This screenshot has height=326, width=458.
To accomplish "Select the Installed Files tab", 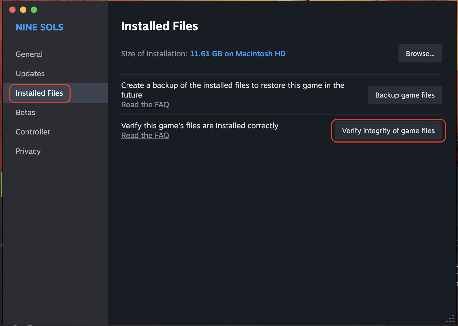I will click(x=39, y=93).
